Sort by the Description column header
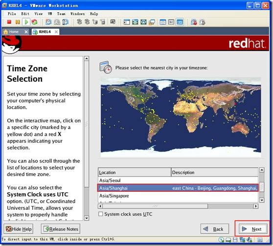Viewport: 273px width, 246px height. tap(214, 172)
